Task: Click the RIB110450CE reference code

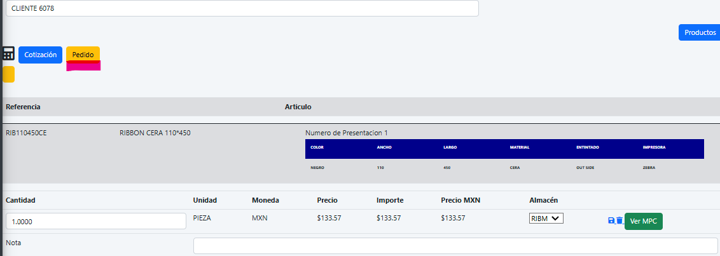Action: click(26, 133)
